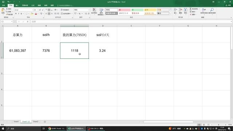Open Conditional Formatting menu
This screenshot has height=131, width=233.
click(x=94, y=11)
